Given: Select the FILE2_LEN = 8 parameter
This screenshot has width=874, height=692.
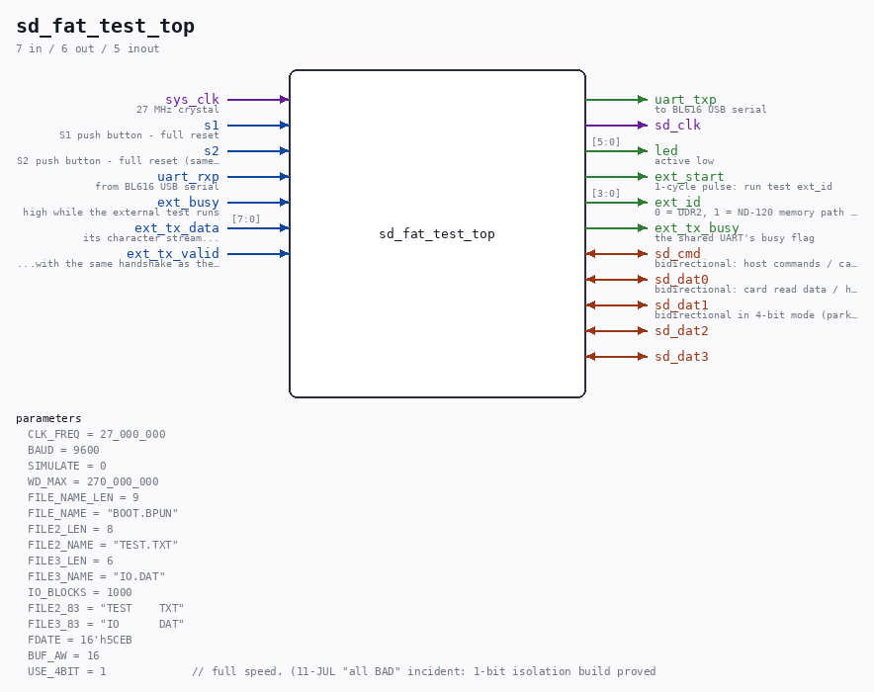Looking at the screenshot, I should point(70,529).
